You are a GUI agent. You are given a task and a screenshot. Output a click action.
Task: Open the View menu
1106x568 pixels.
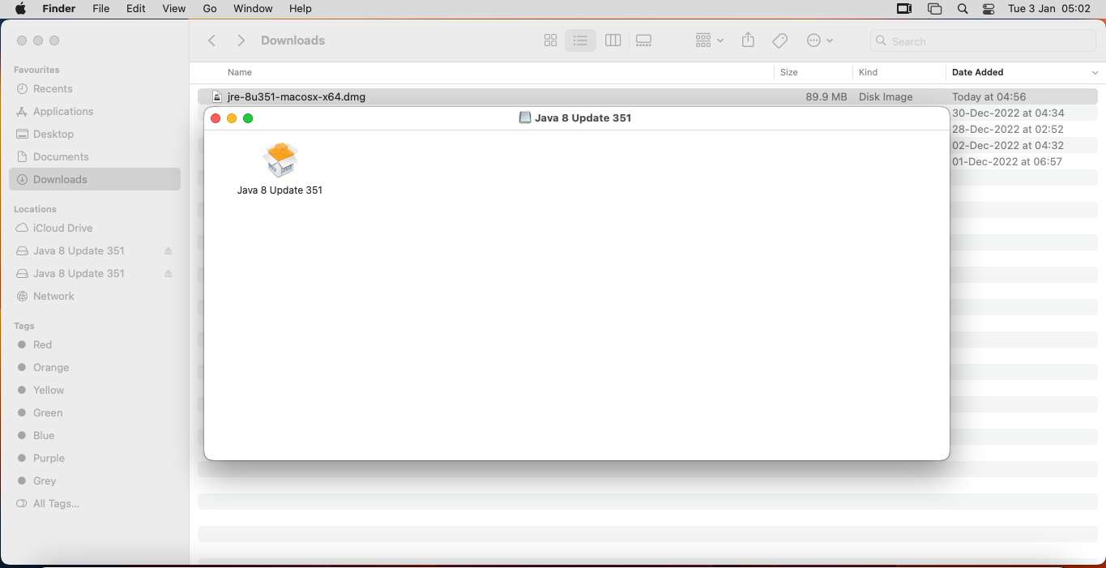pyautogui.click(x=174, y=9)
